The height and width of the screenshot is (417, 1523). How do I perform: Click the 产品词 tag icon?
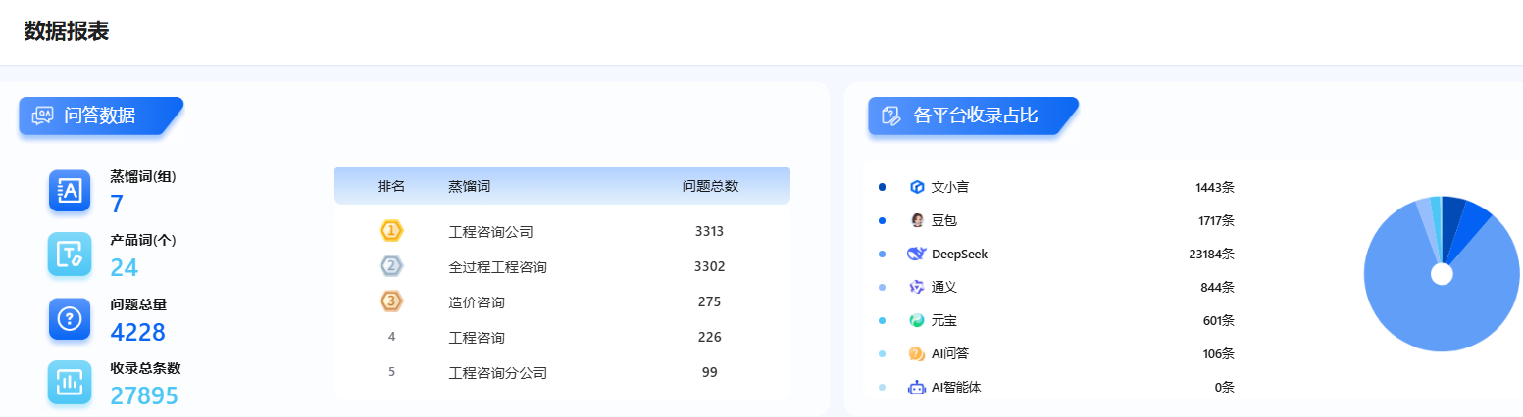click(70, 254)
